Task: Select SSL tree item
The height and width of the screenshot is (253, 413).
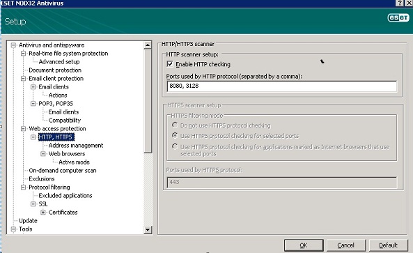Action: (x=43, y=204)
